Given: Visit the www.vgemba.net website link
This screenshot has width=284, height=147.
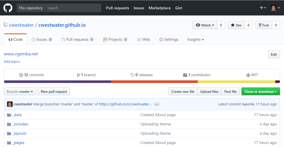Looking at the screenshot, I should [x=21, y=54].
